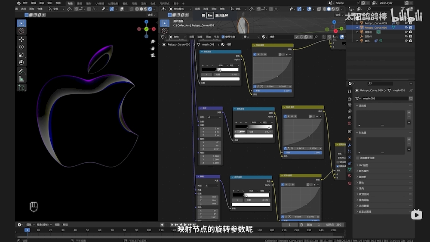Open the World properties tab
The image size is (430, 242).
350,124
